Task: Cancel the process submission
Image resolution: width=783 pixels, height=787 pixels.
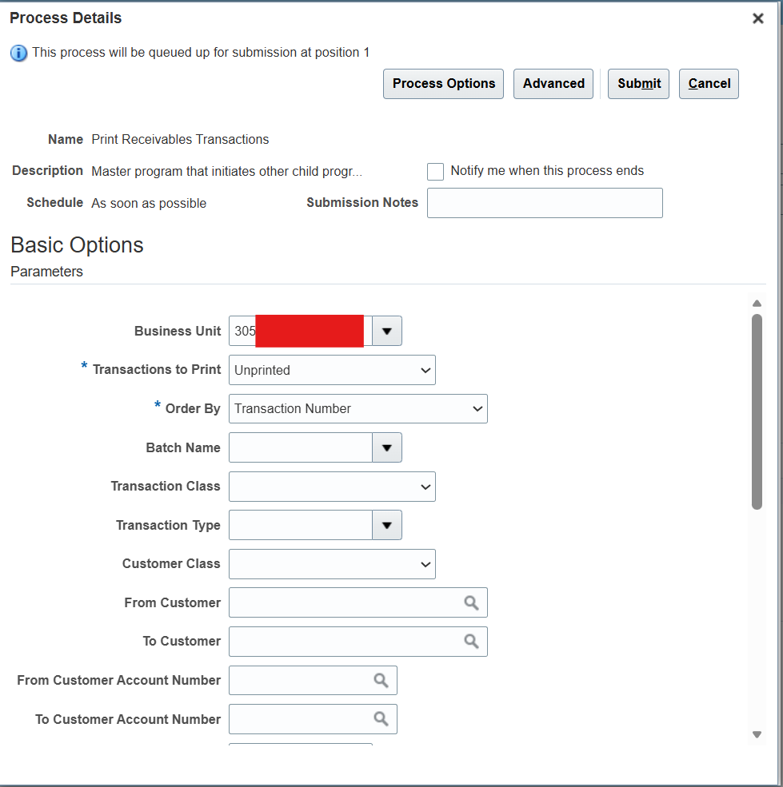Action: click(x=709, y=84)
